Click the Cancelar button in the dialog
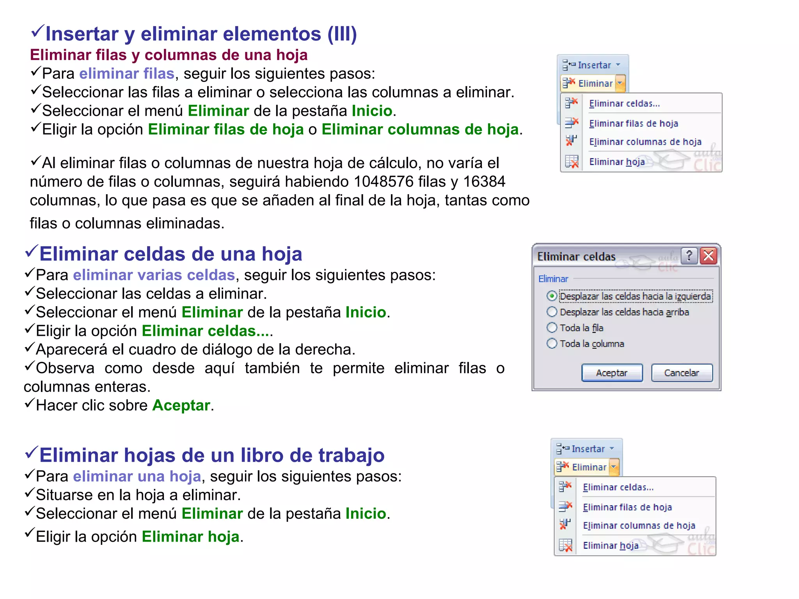This screenshot has width=799, height=599. (x=682, y=373)
